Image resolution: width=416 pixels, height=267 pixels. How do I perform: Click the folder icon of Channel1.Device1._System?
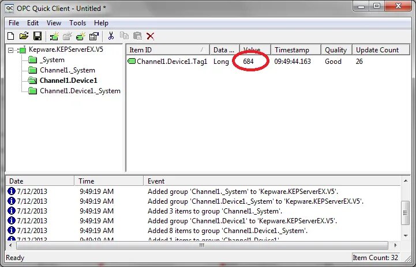coord(33,91)
